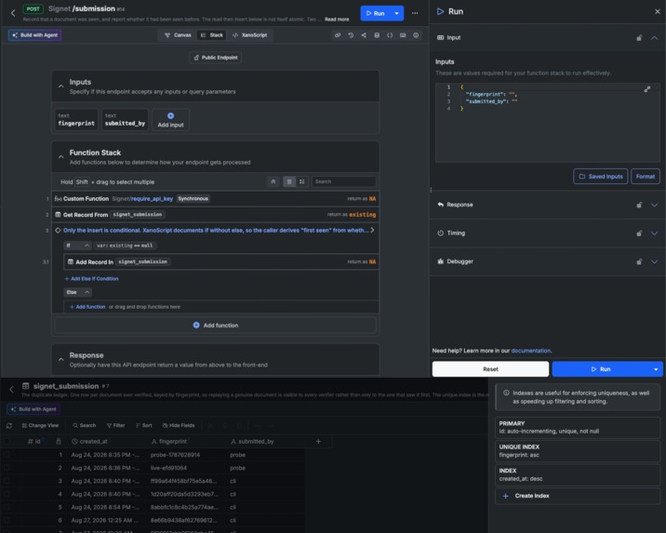The width and height of the screenshot is (666, 533).
Task: Toggle the lock on Debugger section
Action: 639,261
